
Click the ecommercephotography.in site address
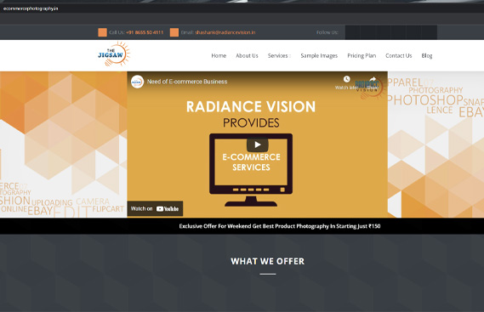coord(31,9)
